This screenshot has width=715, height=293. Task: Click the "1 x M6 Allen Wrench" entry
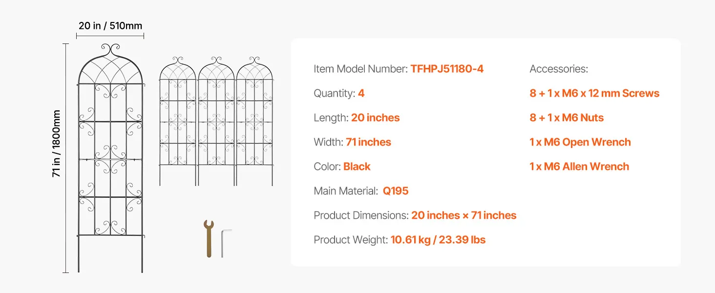click(x=579, y=167)
